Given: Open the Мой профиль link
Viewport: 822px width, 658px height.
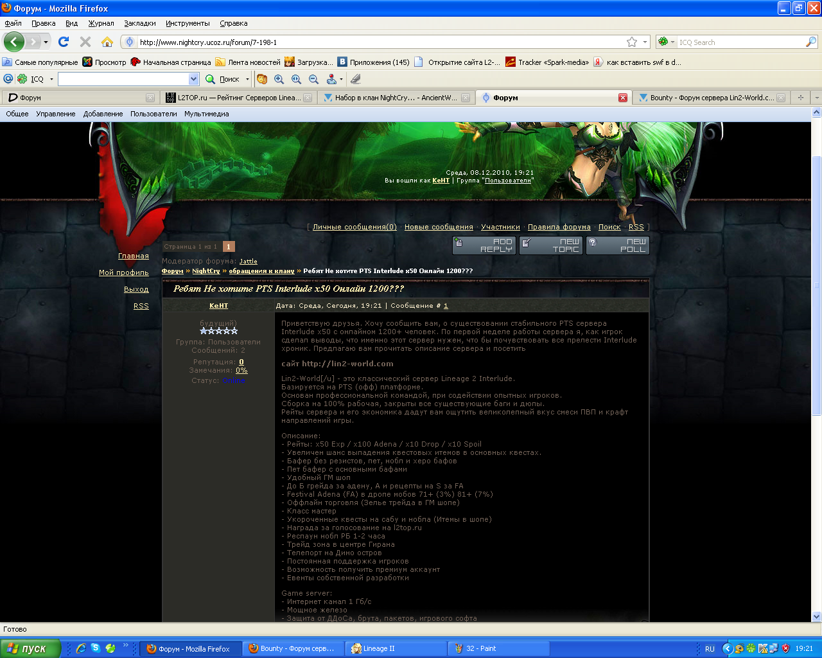Looking at the screenshot, I should tap(124, 272).
